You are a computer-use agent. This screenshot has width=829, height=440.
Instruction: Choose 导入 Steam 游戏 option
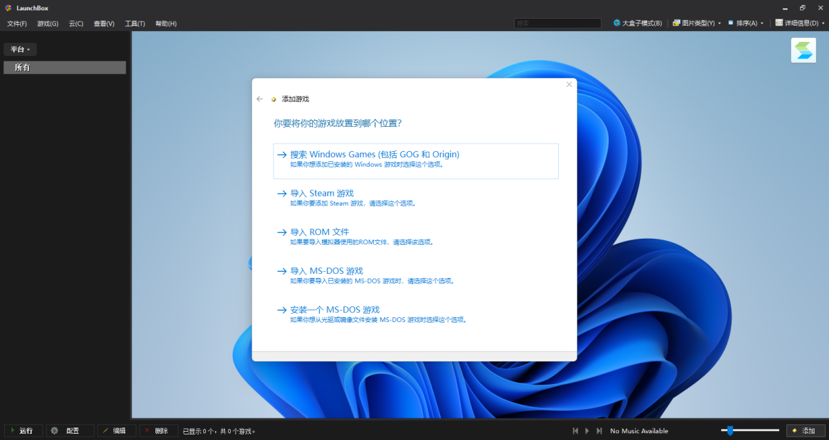[x=322, y=194]
